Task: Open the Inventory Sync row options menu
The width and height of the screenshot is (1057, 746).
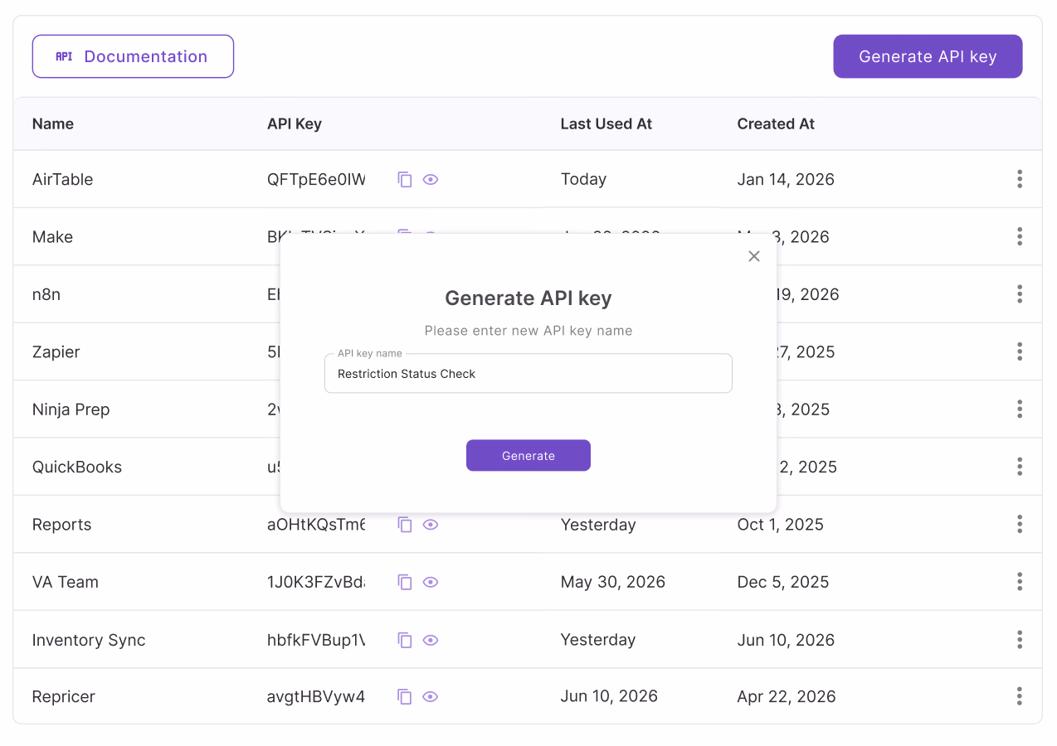Action: pyautogui.click(x=1020, y=640)
